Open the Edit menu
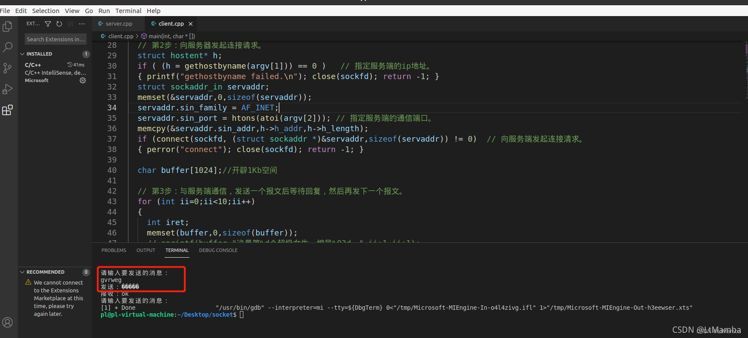The width and height of the screenshot is (748, 338). 21,11
